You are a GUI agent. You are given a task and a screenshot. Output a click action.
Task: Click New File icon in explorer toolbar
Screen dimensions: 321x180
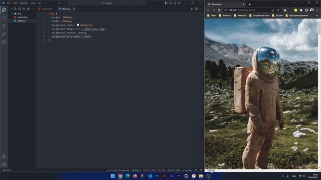15,9
